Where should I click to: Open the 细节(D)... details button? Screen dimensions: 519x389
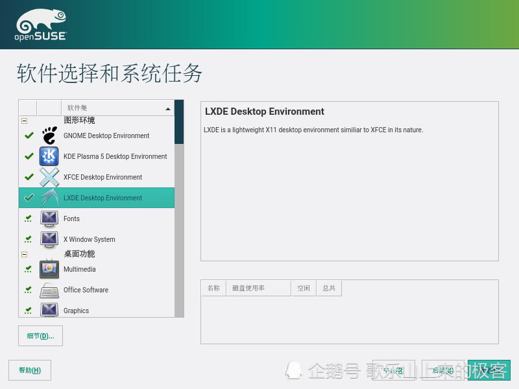click(x=40, y=336)
